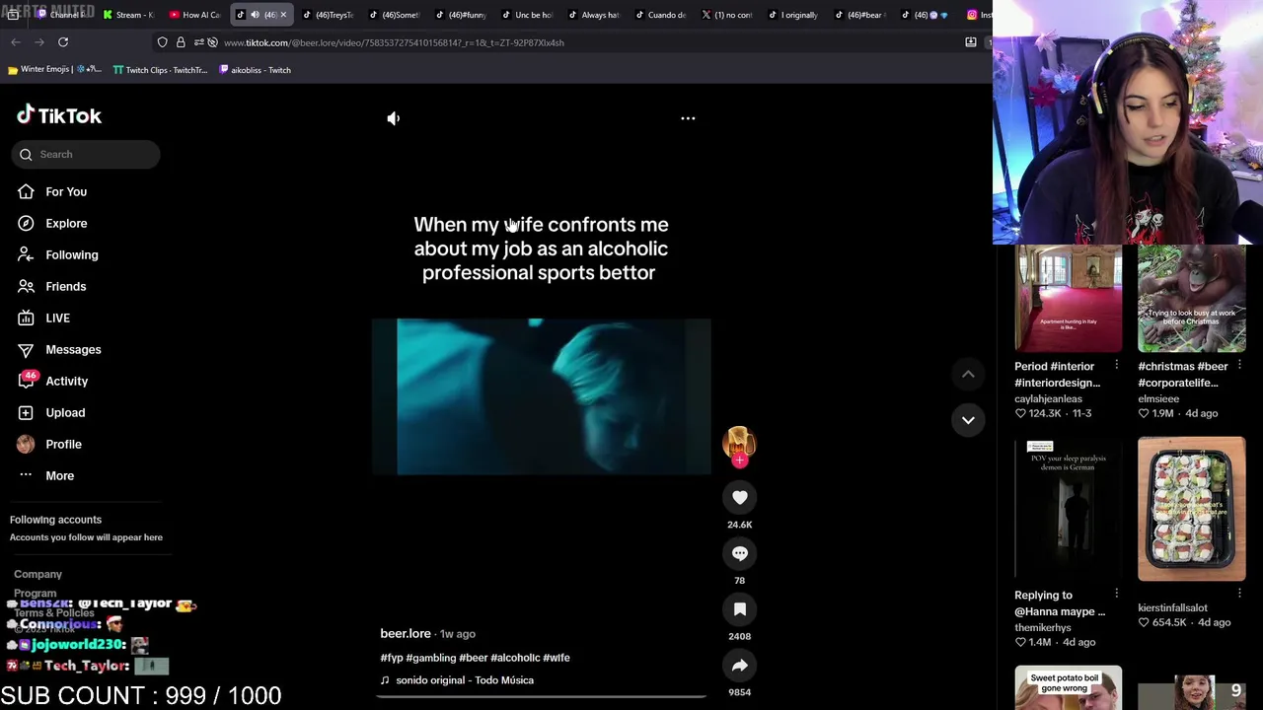Switch to the X (1) no cont tab
This screenshot has width=1263, height=710.
(726, 15)
